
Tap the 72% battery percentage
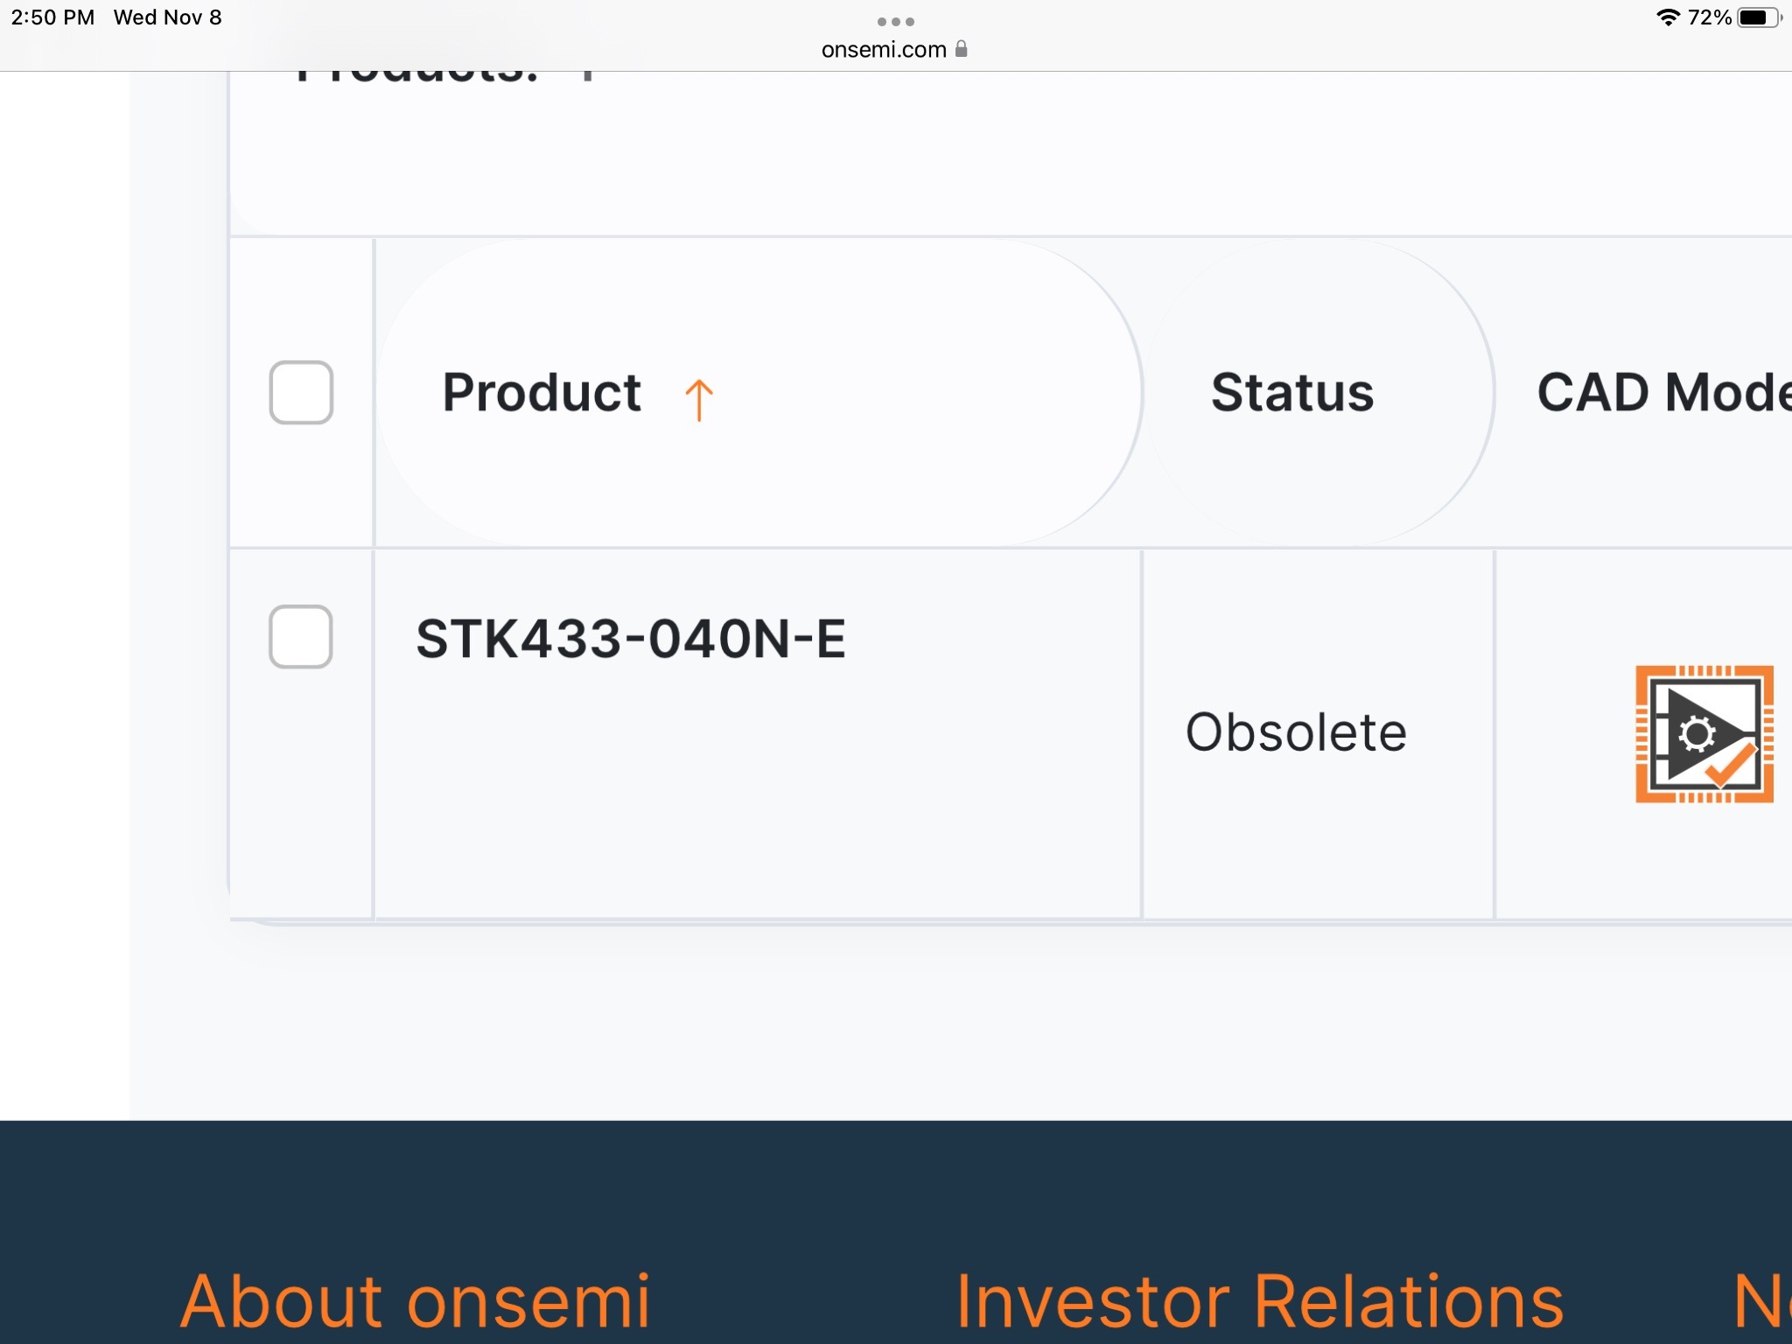(x=1709, y=17)
